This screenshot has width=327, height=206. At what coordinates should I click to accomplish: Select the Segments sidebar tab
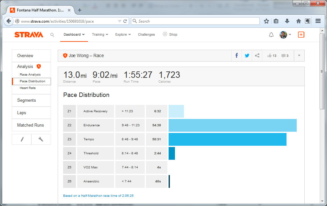[26, 100]
